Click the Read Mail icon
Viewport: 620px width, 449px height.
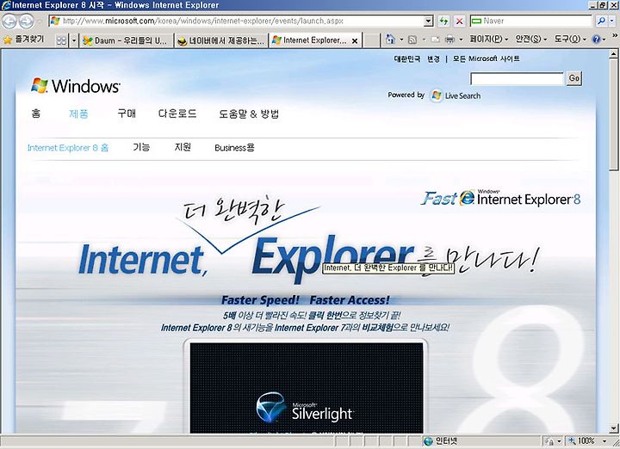[x=436, y=40]
